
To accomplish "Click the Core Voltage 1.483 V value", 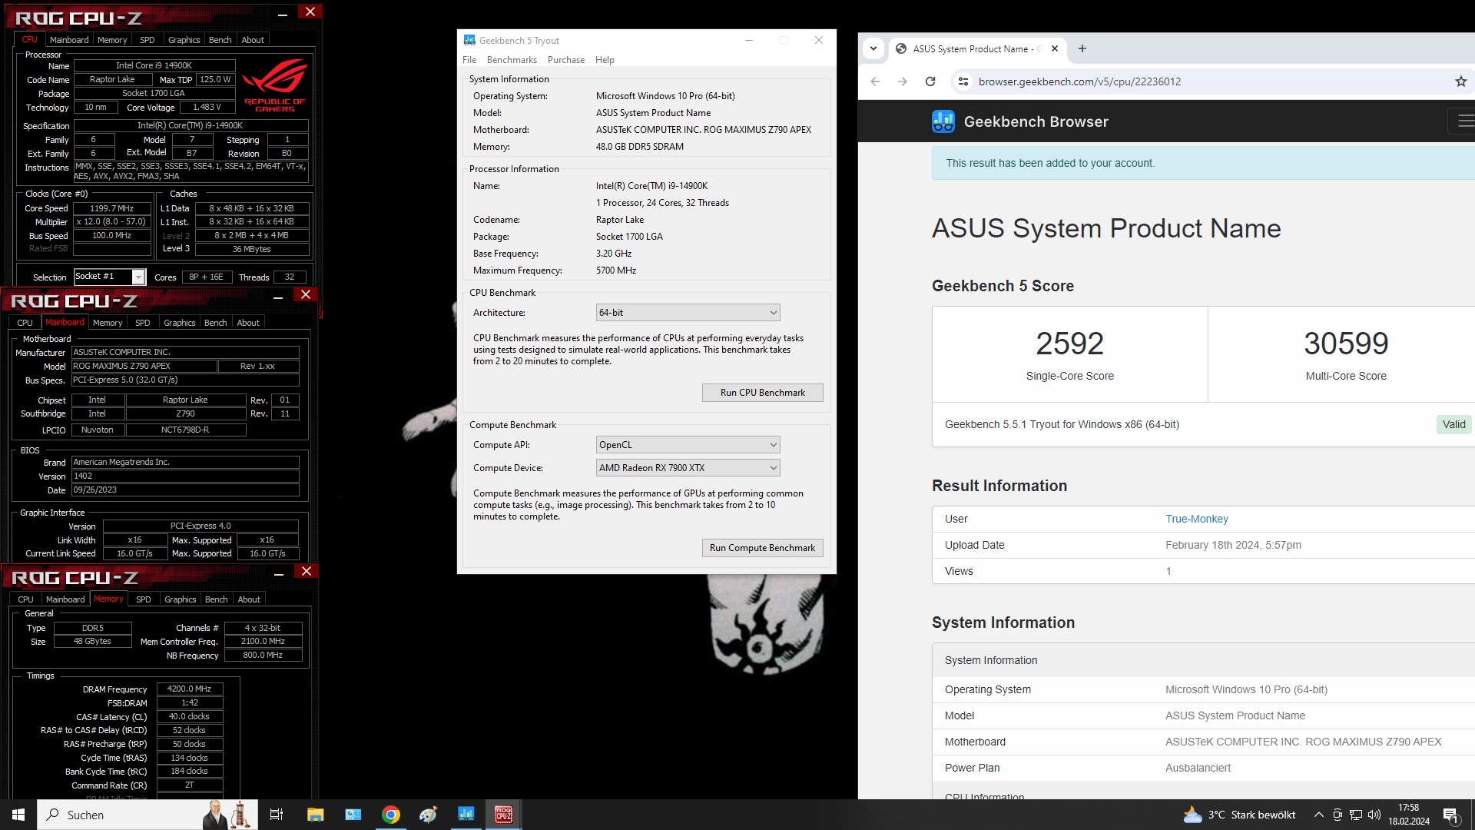I will tap(207, 108).
